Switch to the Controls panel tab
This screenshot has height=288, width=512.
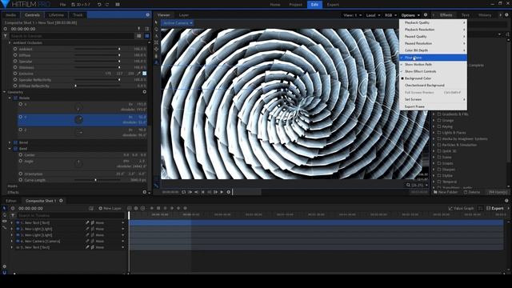(x=32, y=15)
